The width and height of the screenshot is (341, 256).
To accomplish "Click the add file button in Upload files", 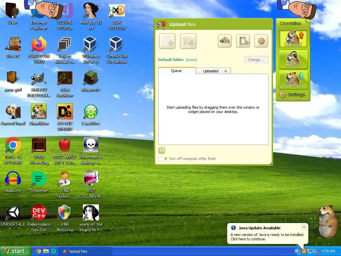I will tap(167, 41).
